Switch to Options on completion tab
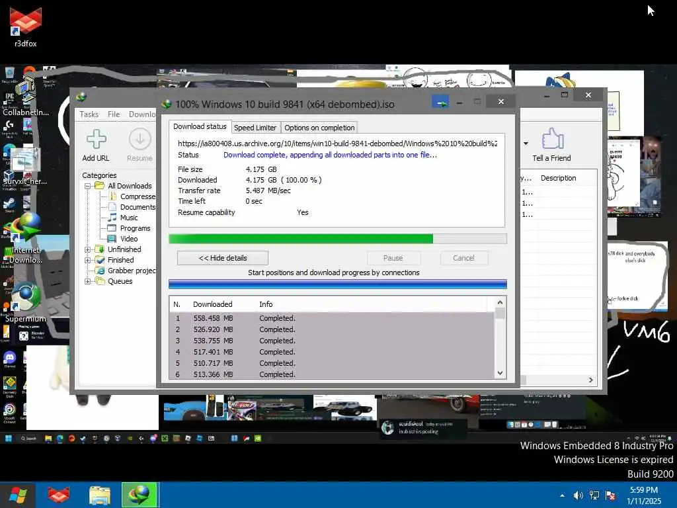Screen dimensions: 677x508 [x=319, y=128]
